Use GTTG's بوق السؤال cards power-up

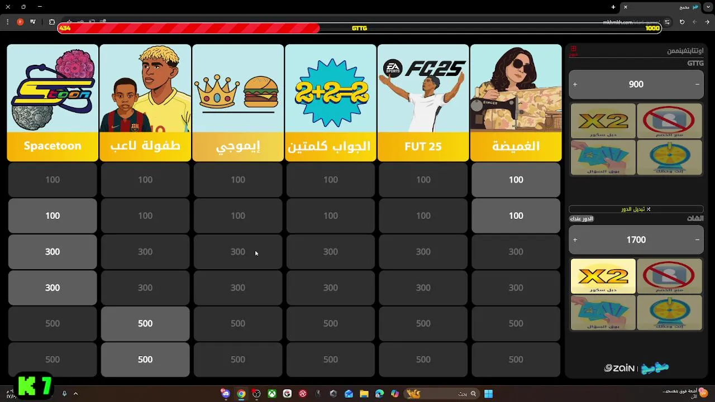(x=603, y=157)
